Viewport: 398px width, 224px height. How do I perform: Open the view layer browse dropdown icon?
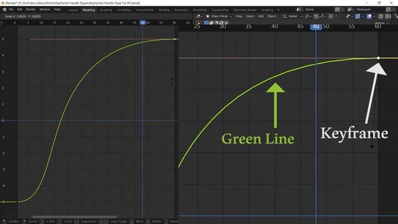click(351, 9)
